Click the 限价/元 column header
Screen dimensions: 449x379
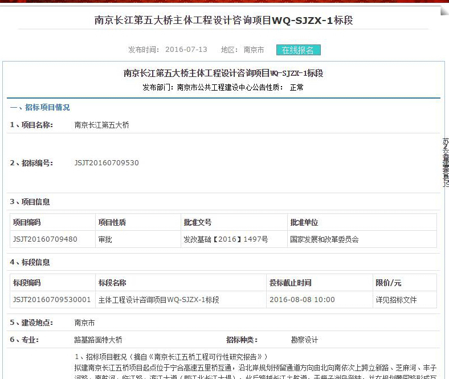pos(388,283)
